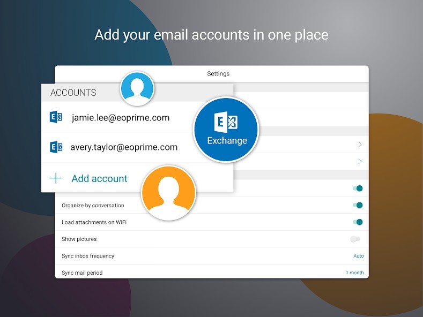Click the plus icon next to Add account

56,178
